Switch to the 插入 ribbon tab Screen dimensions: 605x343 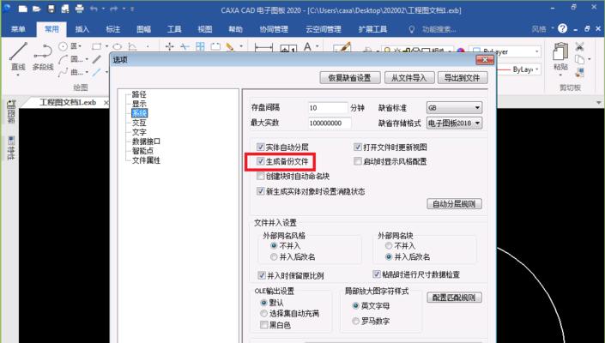pos(82,29)
